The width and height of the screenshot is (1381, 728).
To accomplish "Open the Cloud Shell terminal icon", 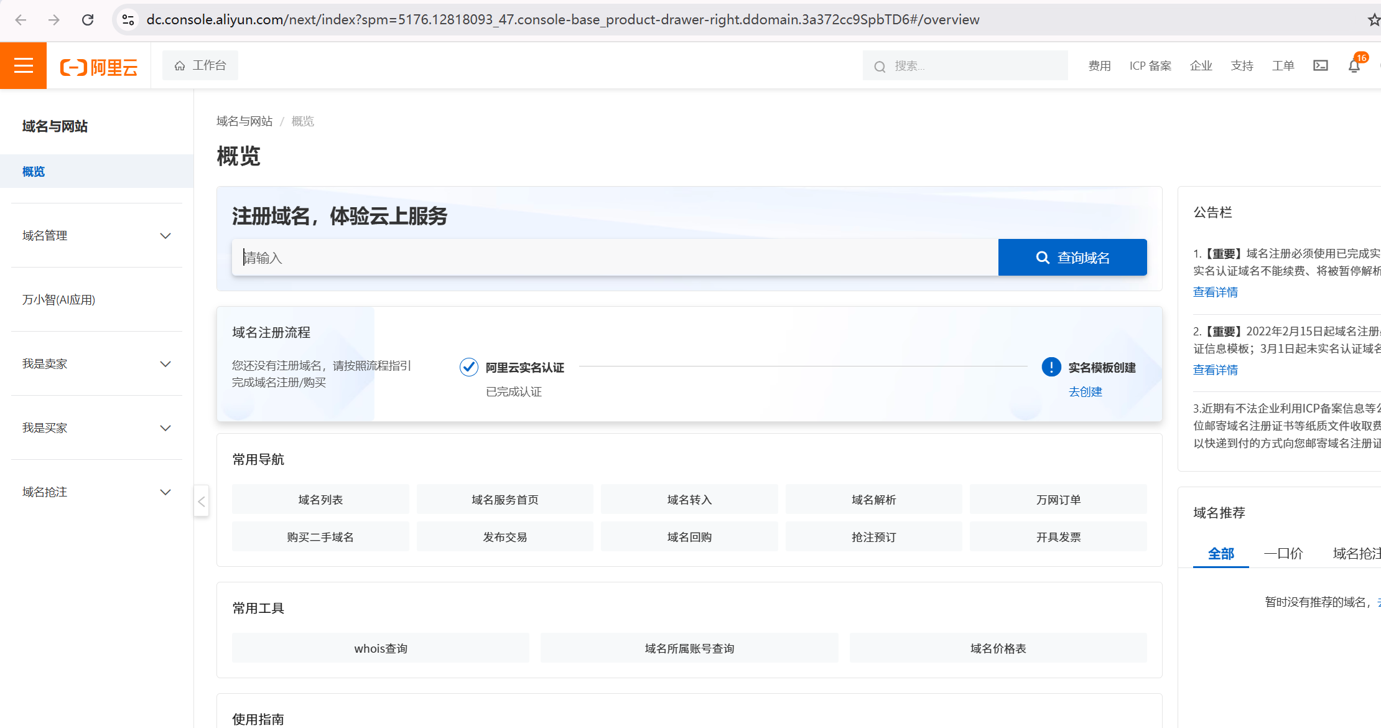I will 1320,66.
